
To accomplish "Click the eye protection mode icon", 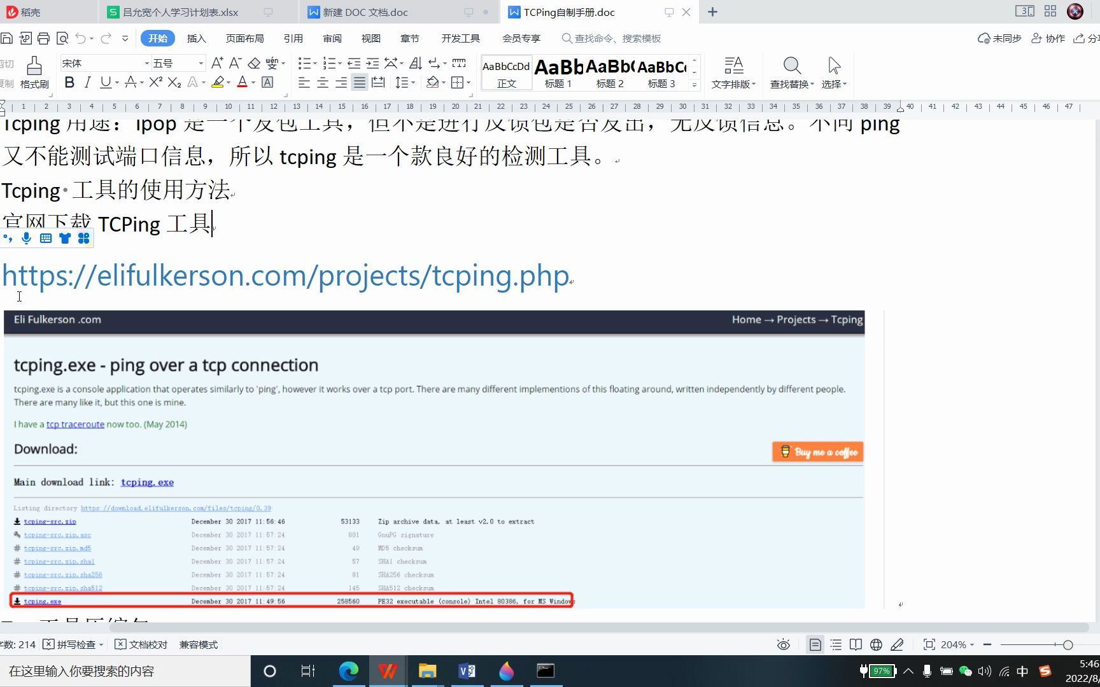I will click(784, 644).
